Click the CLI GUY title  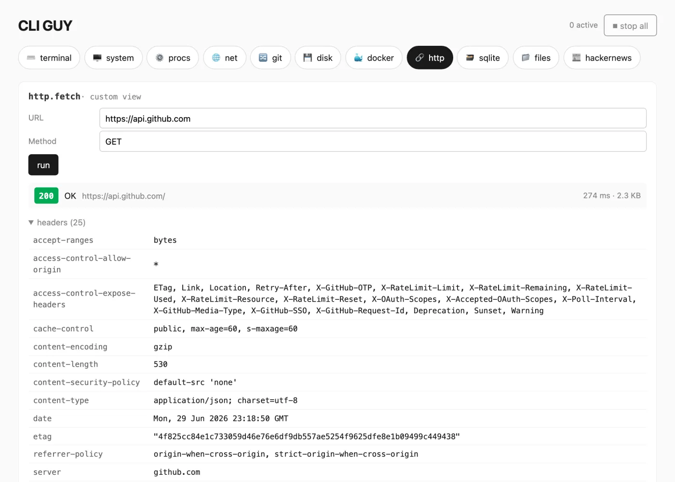(x=45, y=26)
